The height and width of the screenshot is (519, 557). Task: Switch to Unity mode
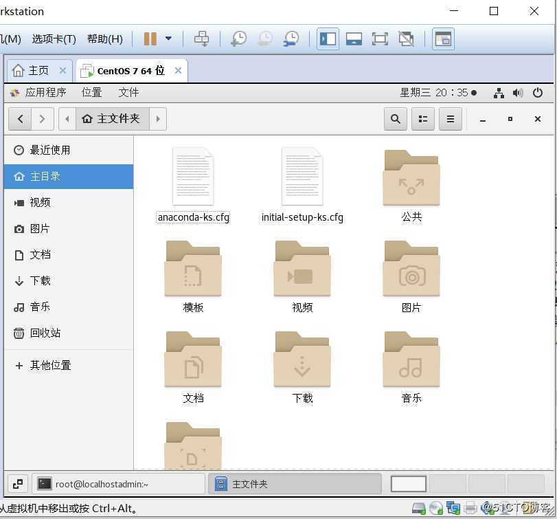(x=406, y=38)
